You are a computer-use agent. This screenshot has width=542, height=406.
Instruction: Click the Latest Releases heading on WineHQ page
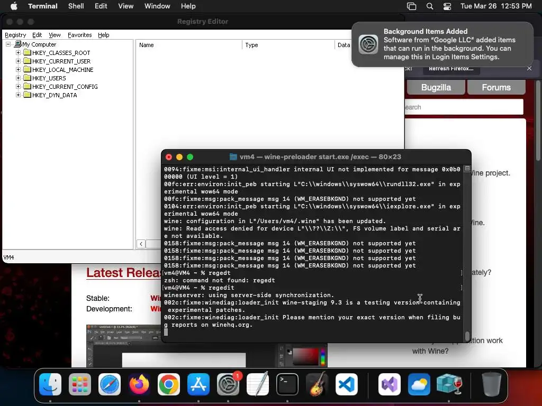pos(124,273)
